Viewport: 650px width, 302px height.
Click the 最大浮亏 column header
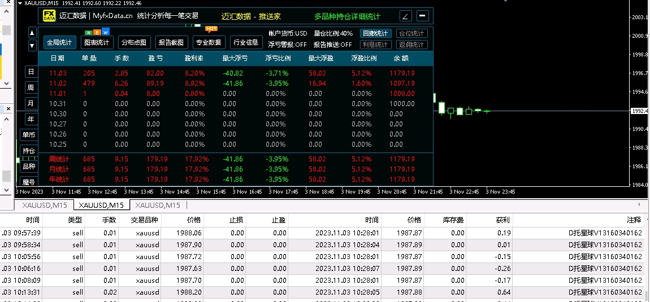click(235, 58)
